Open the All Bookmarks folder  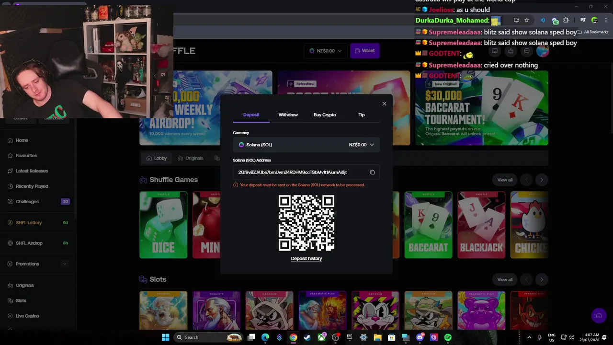pyautogui.click(x=593, y=32)
